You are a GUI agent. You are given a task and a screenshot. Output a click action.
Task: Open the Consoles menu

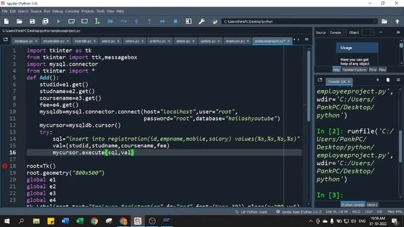tap(72, 11)
